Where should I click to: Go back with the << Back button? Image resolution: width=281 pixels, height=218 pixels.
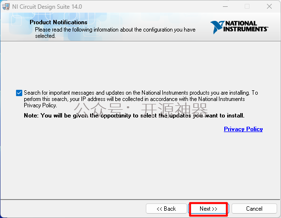click(x=166, y=209)
